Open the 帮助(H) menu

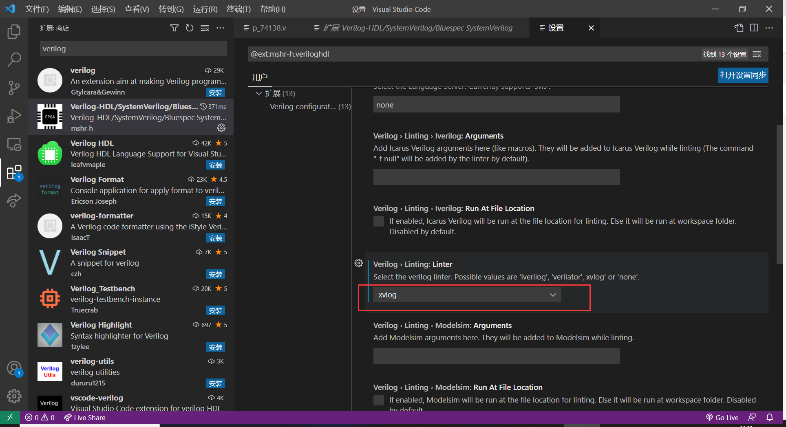click(x=272, y=9)
